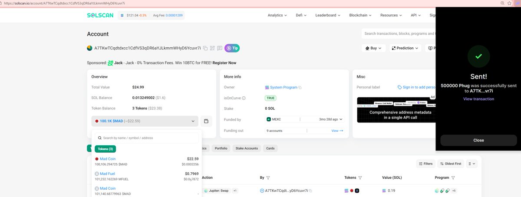Select Mad Coin token worth $22.59
521x197 pixels.
tap(147, 161)
